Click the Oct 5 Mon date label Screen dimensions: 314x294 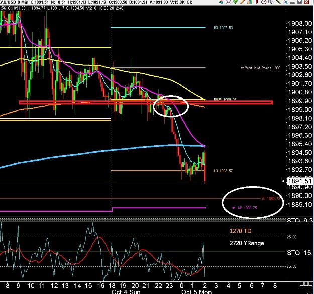click(196, 291)
